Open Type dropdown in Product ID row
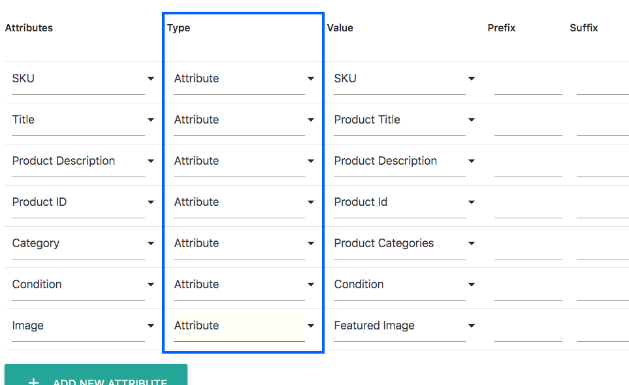The height and width of the screenshot is (385, 629). pos(244,202)
